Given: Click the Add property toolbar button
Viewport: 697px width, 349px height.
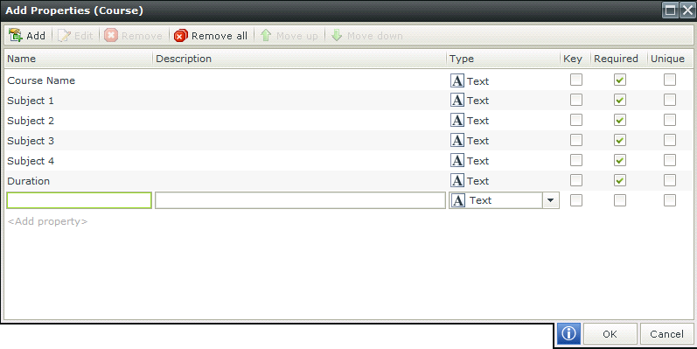Looking at the screenshot, I should (27, 36).
